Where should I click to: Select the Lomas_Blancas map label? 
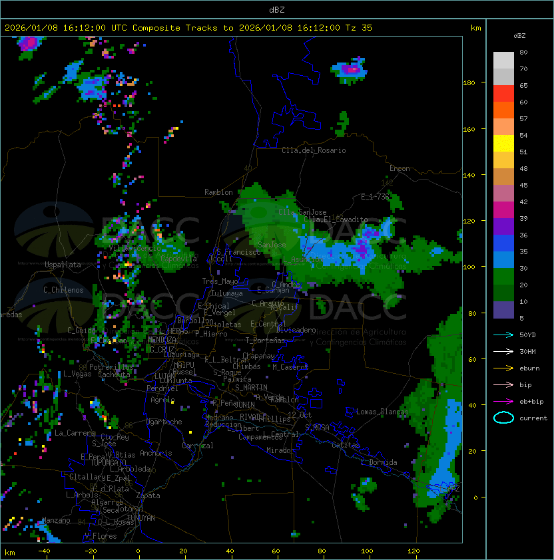coord(382,412)
